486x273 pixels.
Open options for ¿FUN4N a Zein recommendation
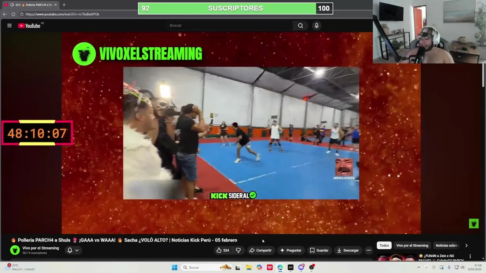tap(470, 256)
